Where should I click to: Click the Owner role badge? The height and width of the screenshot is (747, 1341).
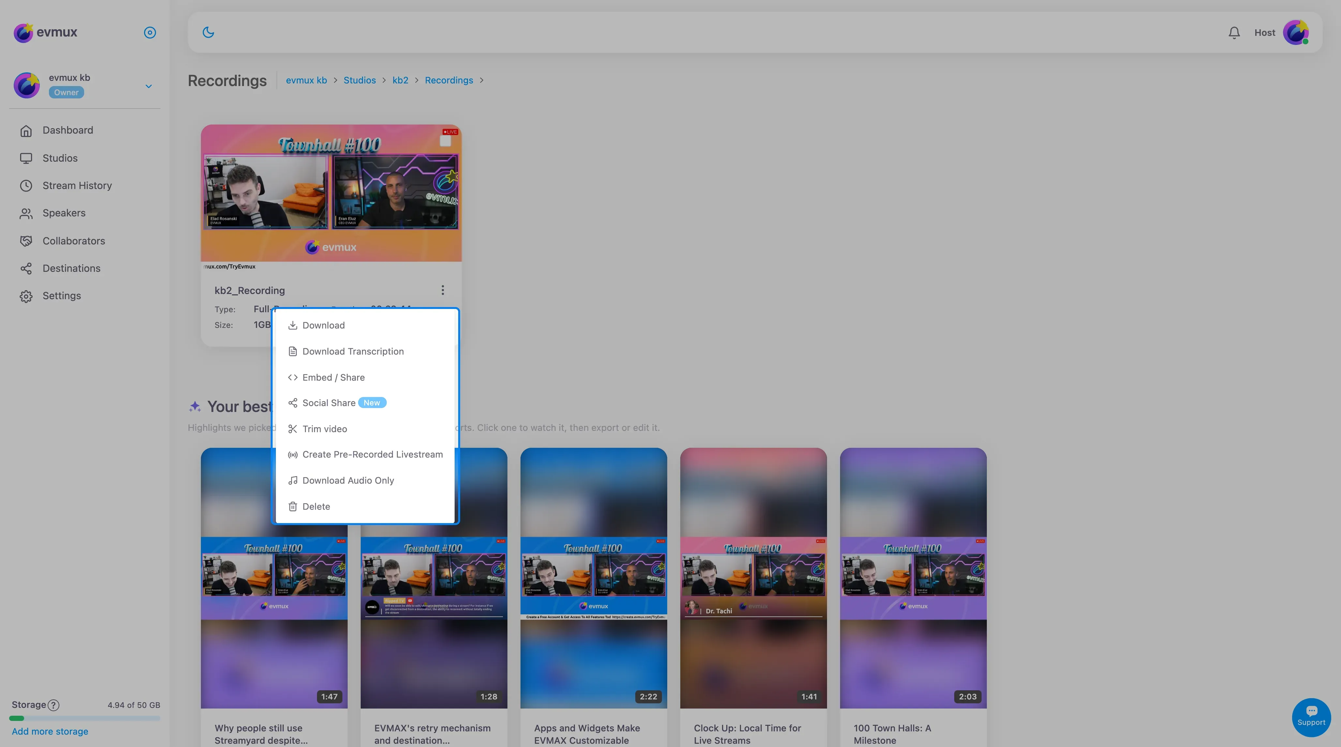point(66,93)
